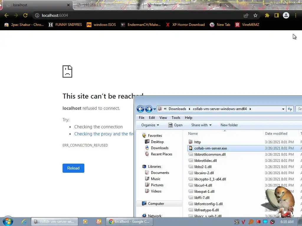
Task: Bookmark this page with star icon
Action: tap(255, 15)
